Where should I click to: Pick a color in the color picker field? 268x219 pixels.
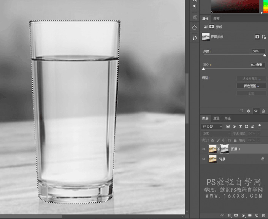pos(235,6)
